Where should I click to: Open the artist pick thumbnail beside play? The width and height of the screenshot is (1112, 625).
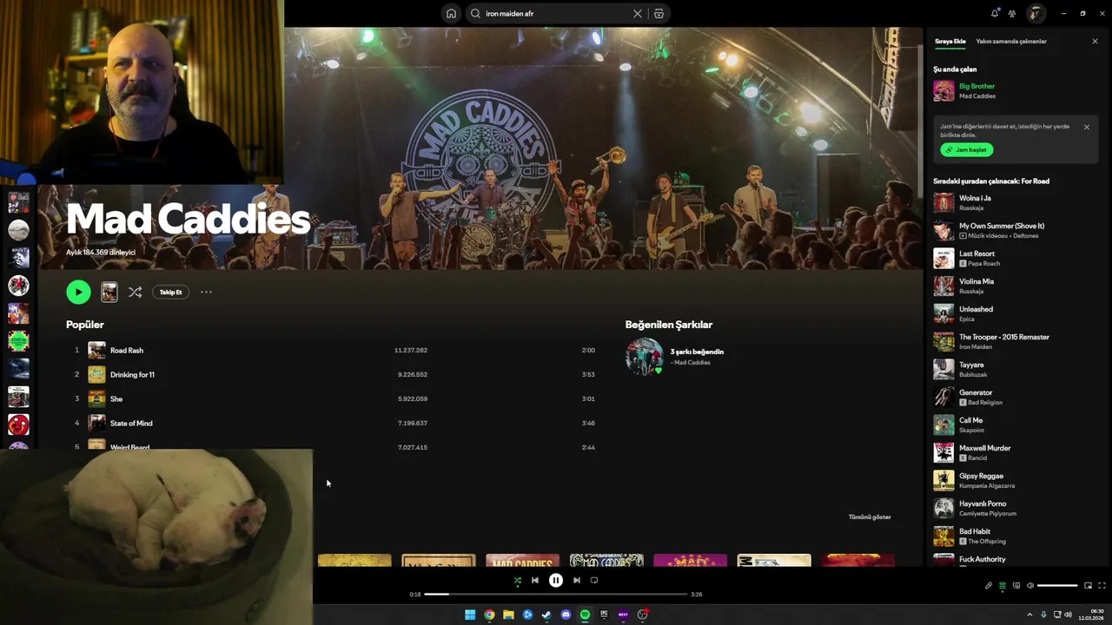click(109, 292)
